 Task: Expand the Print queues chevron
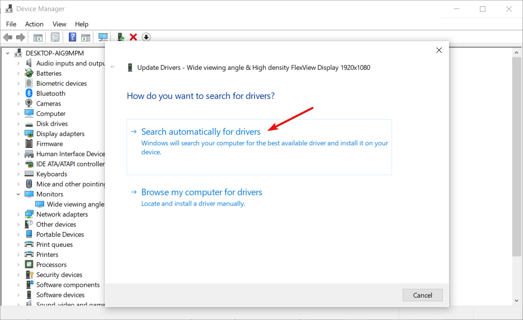(18, 244)
